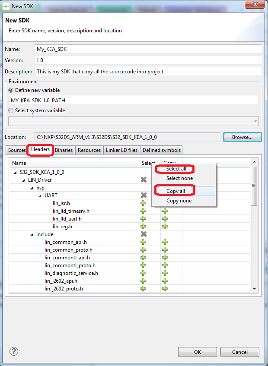Click the MY_KEA_SDK_1.0_PATH variable field
The height and width of the screenshot is (366, 268).
134,101
